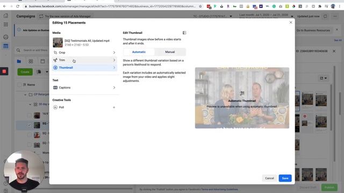344x193 pixels.
Task: Click the Testimonials video file thumbnail
Action: (58, 42)
